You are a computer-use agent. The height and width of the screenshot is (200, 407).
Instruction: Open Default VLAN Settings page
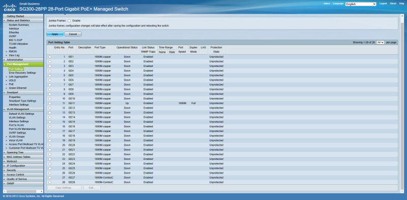coord(21,114)
